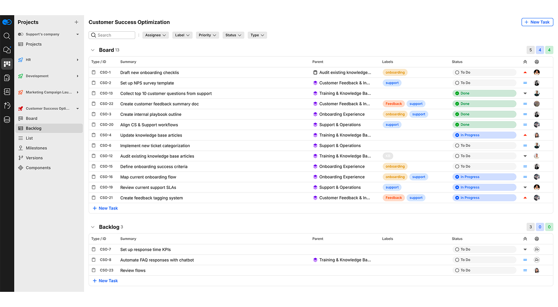Viewport: 558px width, 307px height.
Task: Open the Label filter dropdown
Action: coord(182,35)
